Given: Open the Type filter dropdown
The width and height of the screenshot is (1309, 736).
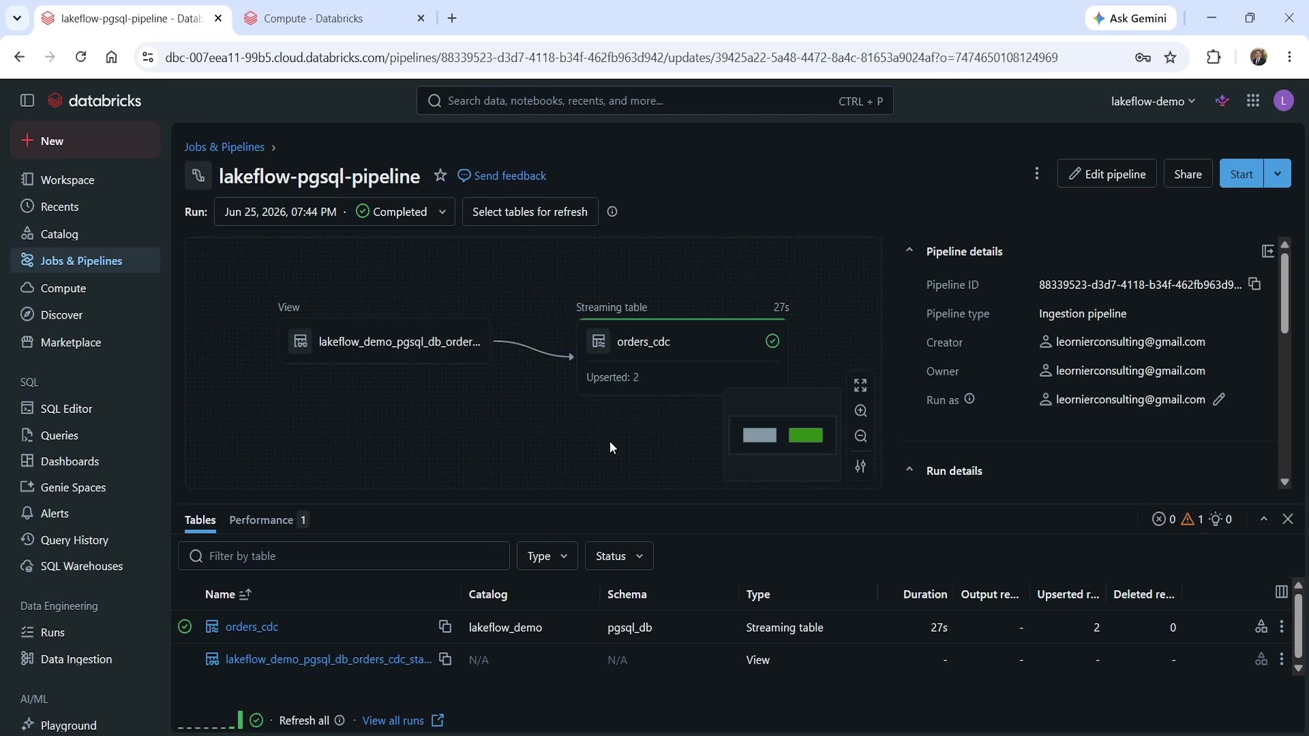Looking at the screenshot, I should click(x=547, y=556).
